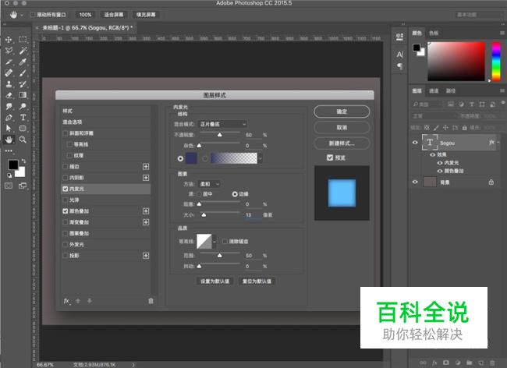
Task: Add another 内阴影 effect with plus button
Action: (146, 178)
